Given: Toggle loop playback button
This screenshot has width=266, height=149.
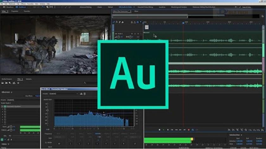Looking at the screenshot, I should 193,130.
